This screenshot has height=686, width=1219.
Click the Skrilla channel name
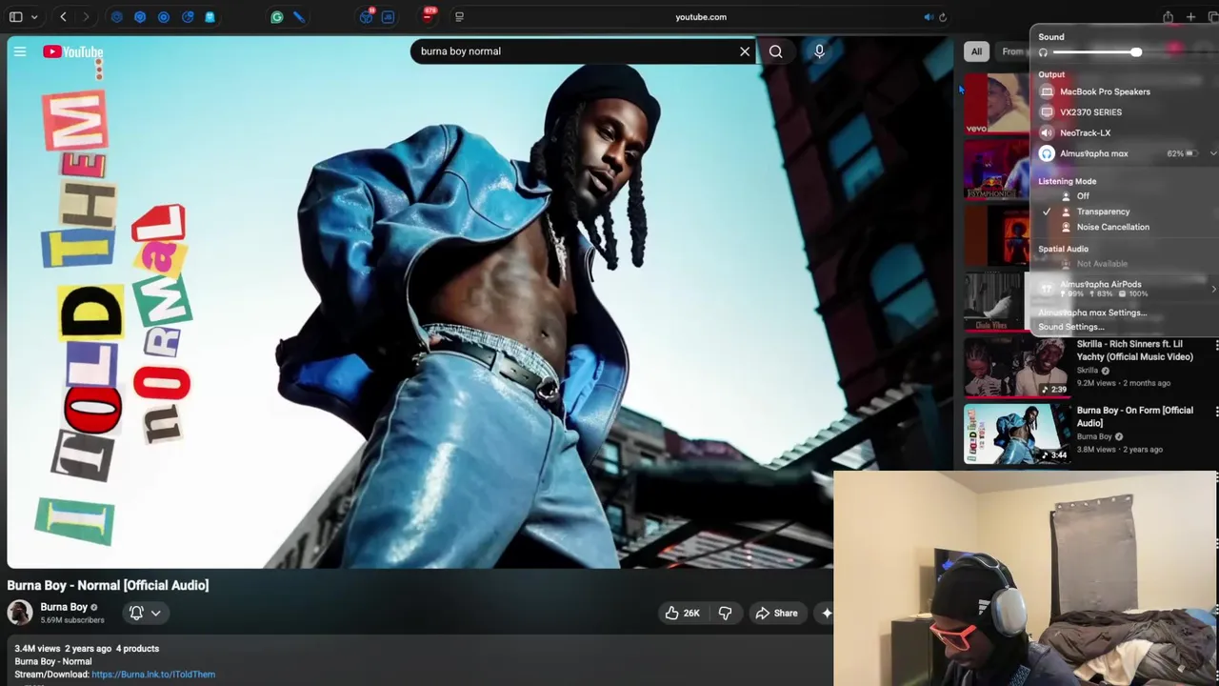tap(1089, 370)
